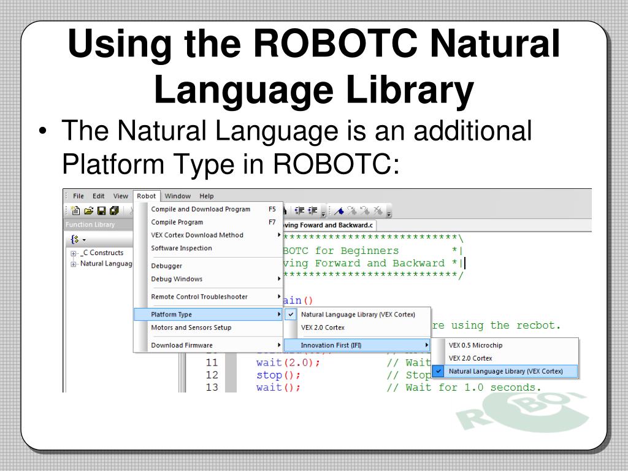Choose VEX 0.5 Microchip platform option

tap(475, 345)
